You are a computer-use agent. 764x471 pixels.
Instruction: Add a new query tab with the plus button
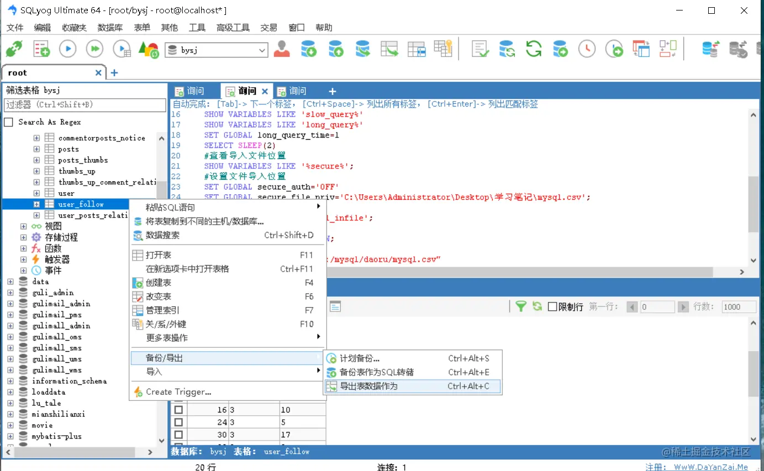pos(332,91)
